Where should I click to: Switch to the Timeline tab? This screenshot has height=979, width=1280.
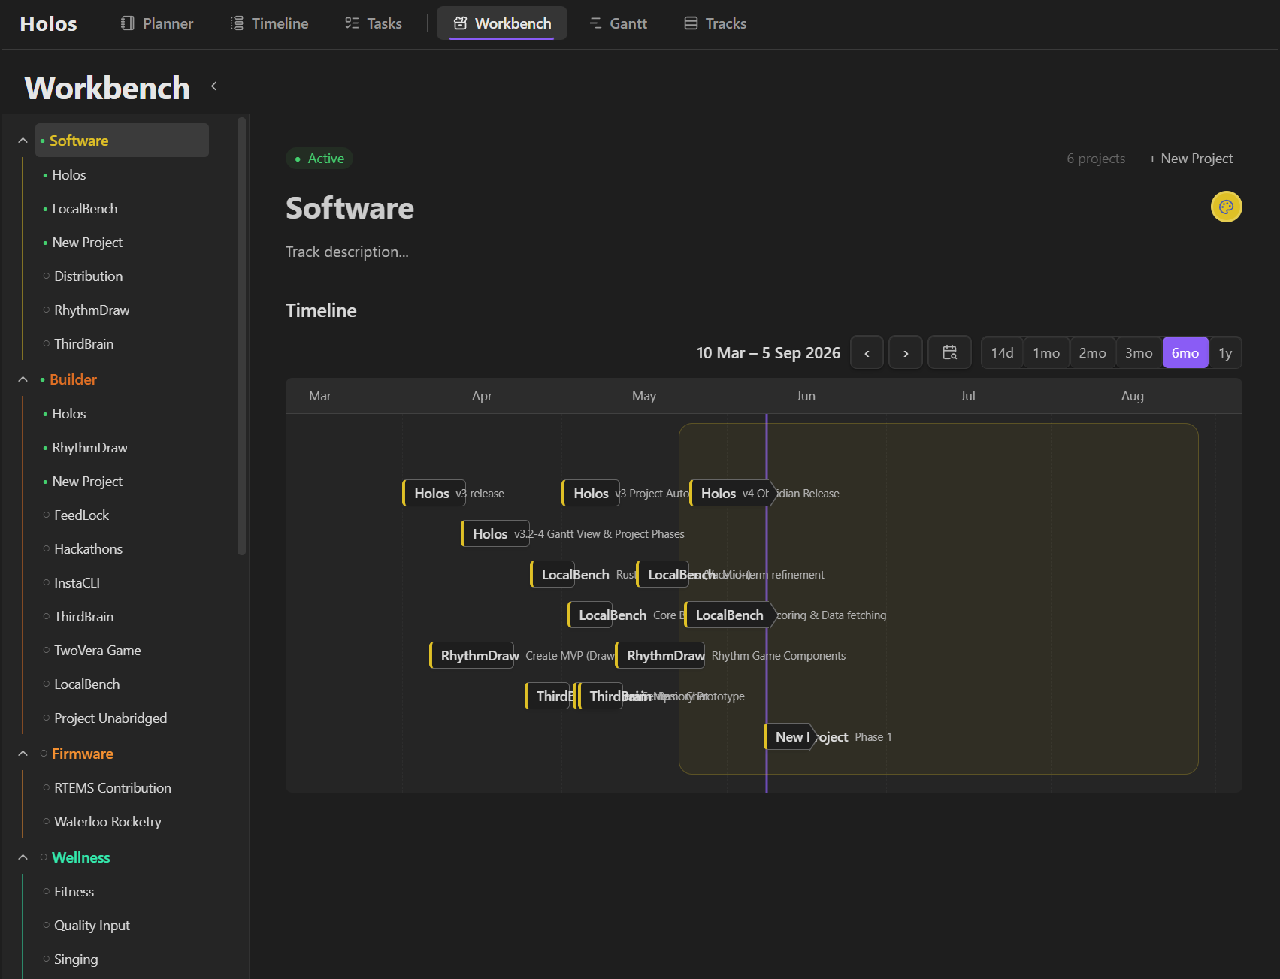[x=269, y=23]
